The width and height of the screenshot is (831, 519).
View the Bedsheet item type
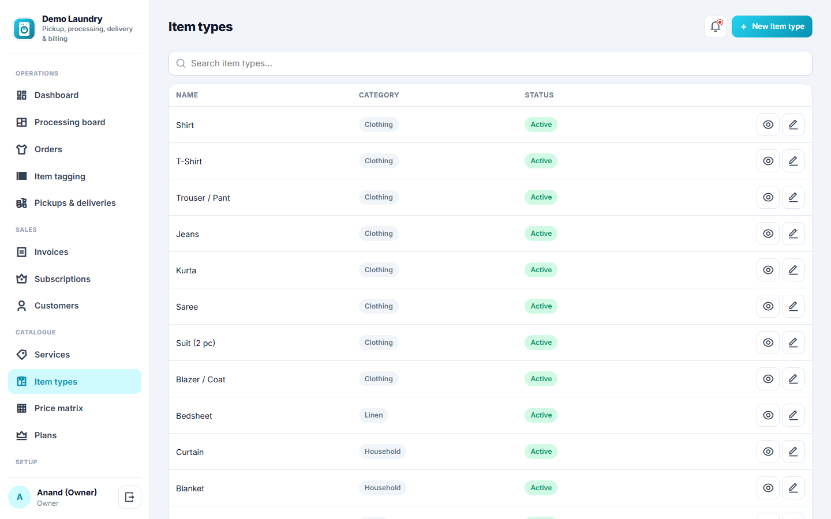click(x=768, y=415)
